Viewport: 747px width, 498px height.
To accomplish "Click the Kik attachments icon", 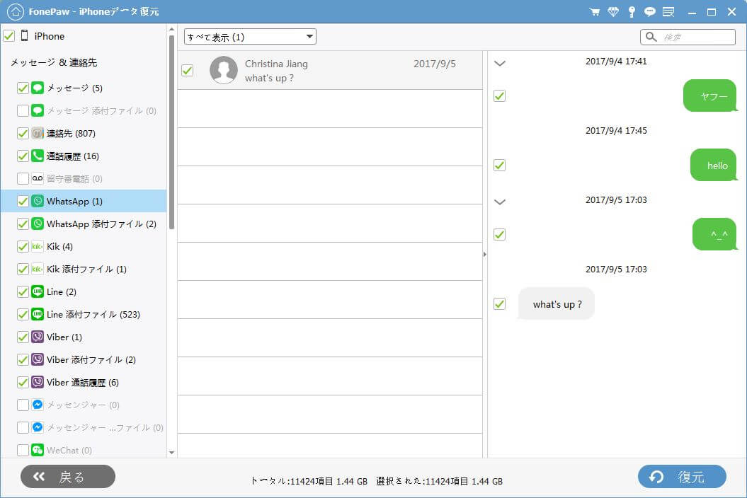I will coord(38,269).
